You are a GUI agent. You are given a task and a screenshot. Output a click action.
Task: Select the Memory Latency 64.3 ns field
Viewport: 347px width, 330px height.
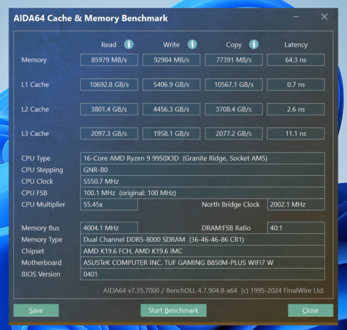tap(296, 60)
